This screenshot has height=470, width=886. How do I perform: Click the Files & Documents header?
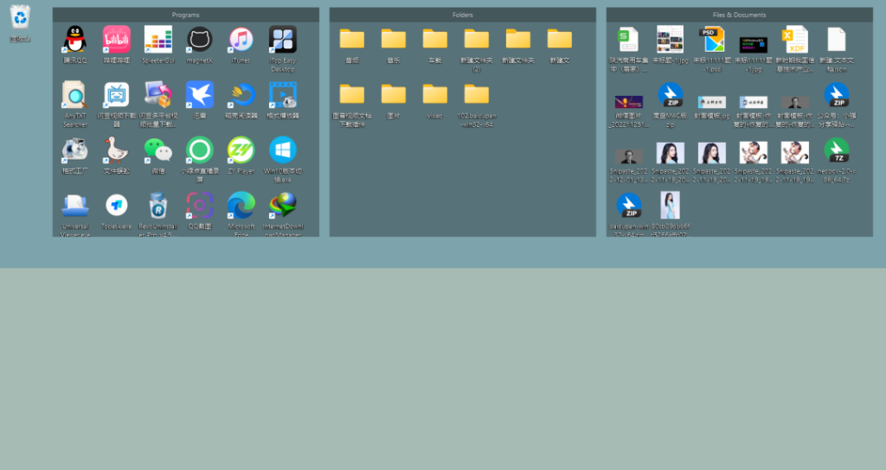coord(739,15)
